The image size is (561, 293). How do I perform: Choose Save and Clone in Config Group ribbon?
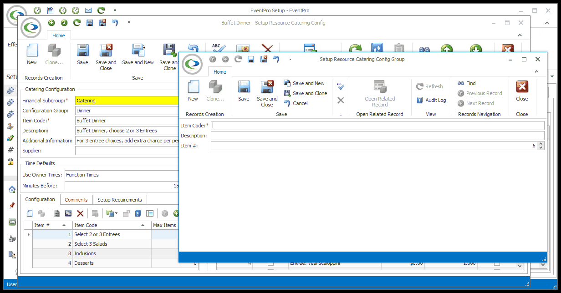click(305, 93)
